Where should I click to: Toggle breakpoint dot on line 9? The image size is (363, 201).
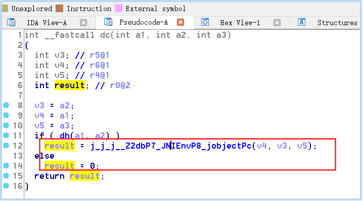click(x=6, y=115)
